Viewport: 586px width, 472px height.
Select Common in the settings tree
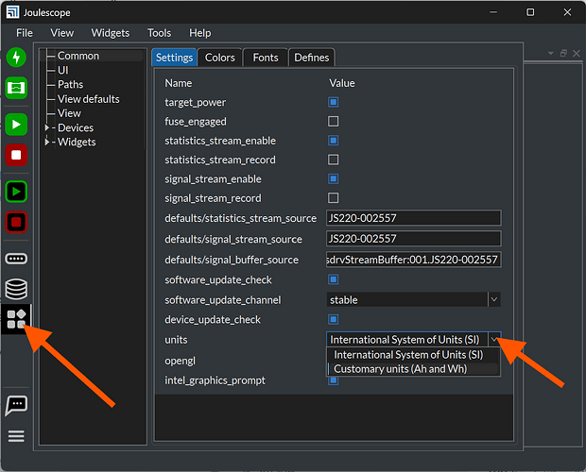tap(78, 56)
